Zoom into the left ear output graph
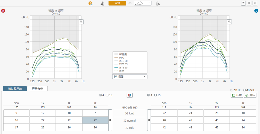The height and width of the screenshot is (134, 260). tap(229, 22)
